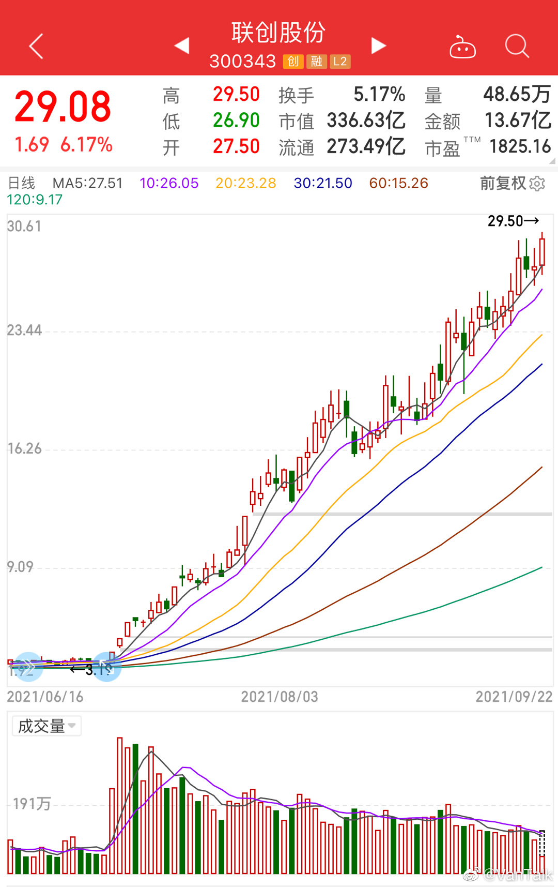Tap P/E TTM value 1825.16
Viewport: 558px width, 887px height.
point(520,146)
